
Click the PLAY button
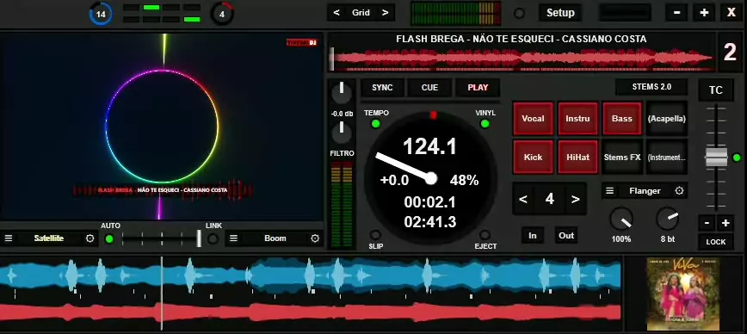(x=478, y=88)
